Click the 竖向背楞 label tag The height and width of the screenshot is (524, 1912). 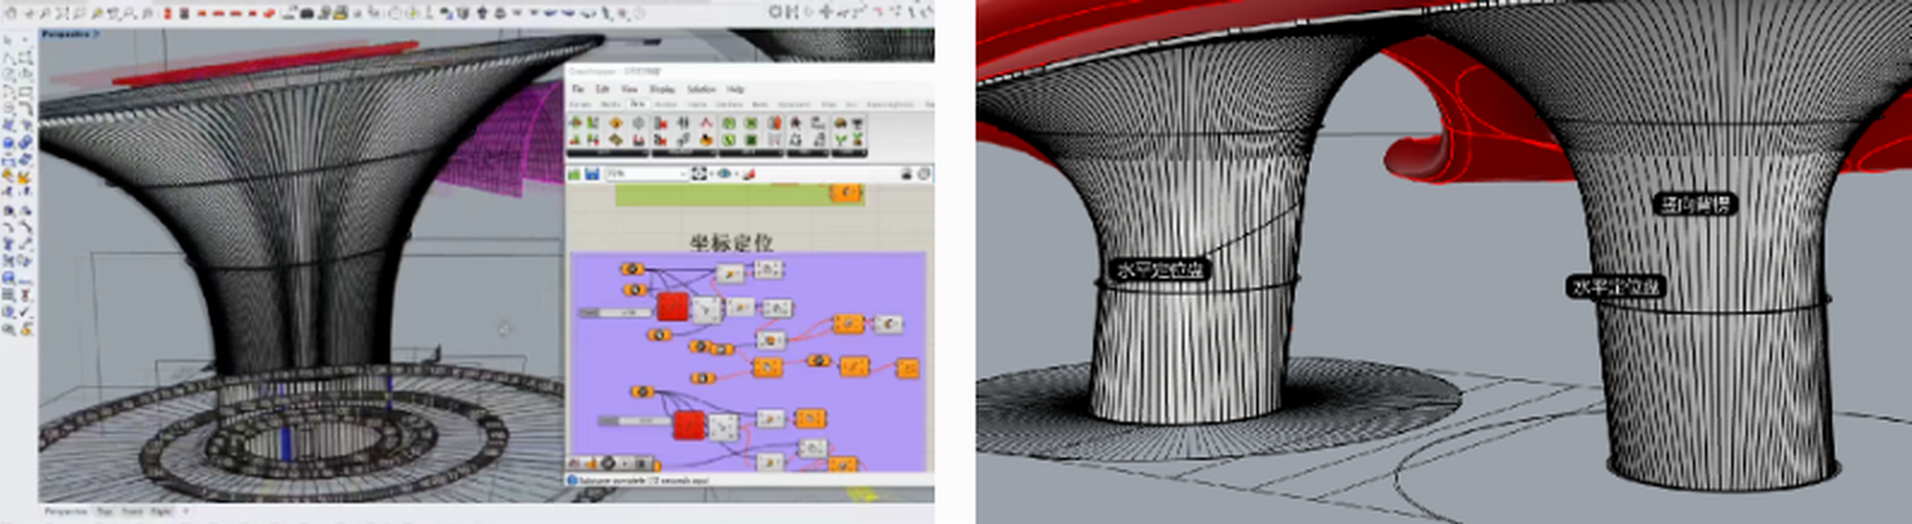(x=1695, y=204)
